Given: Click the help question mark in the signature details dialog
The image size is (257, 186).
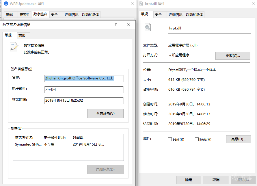Looking at the screenshot, I should click(x=116, y=25).
